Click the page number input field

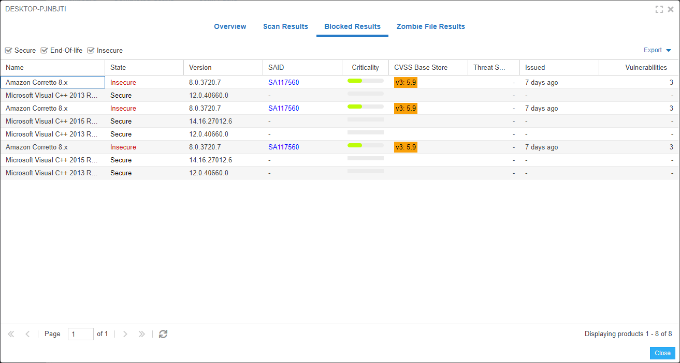point(80,334)
